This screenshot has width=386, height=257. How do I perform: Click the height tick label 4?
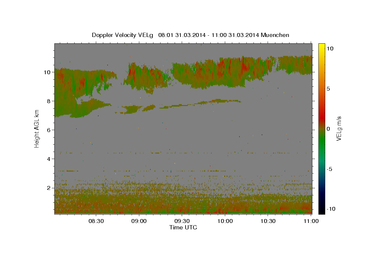coord(49,159)
